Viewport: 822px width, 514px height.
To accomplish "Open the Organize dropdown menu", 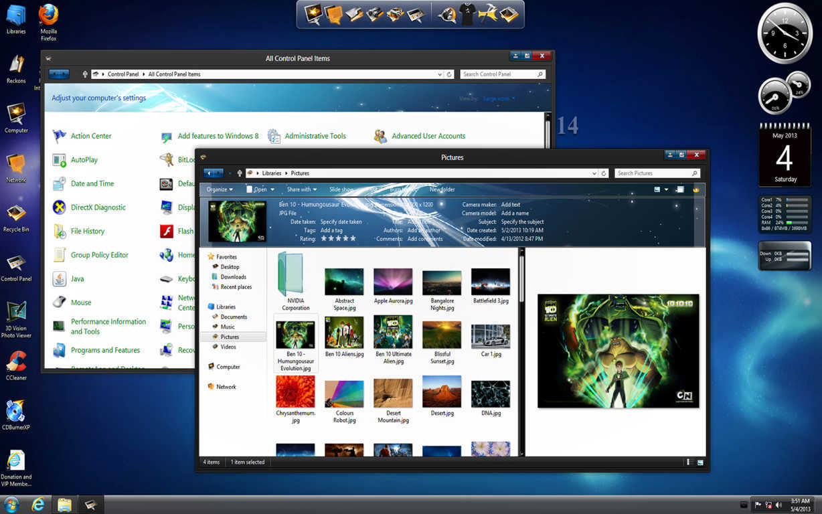I will (219, 189).
